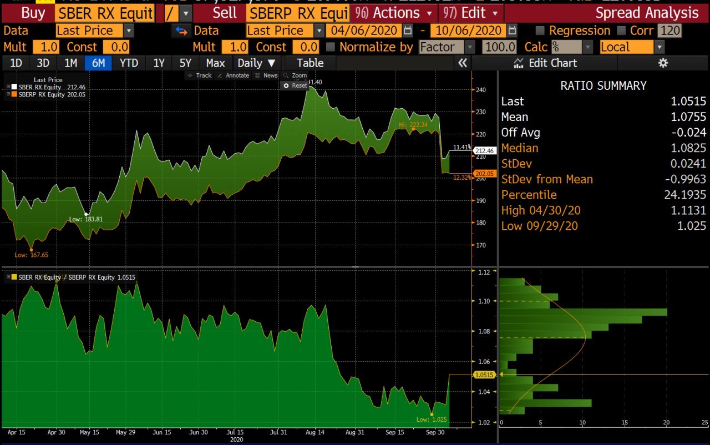Click the Edit Chart button

point(545,63)
